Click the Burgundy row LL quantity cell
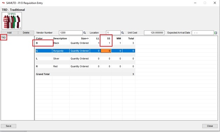The width and height of the screenshot is (220, 132). pyautogui.click(x=95, y=51)
